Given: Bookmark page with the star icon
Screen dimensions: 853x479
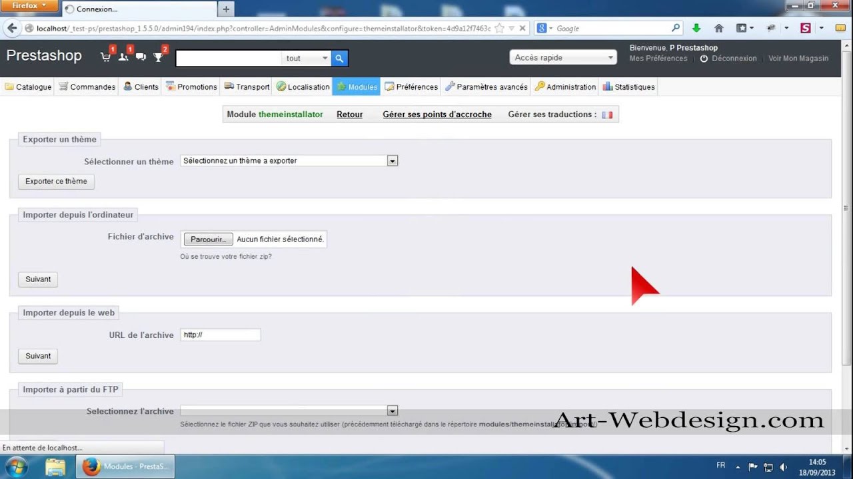Looking at the screenshot, I should point(499,29).
